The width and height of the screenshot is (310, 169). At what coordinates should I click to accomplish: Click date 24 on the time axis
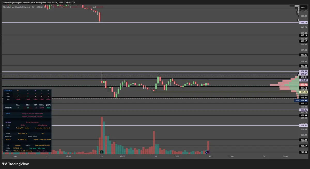click(156, 157)
